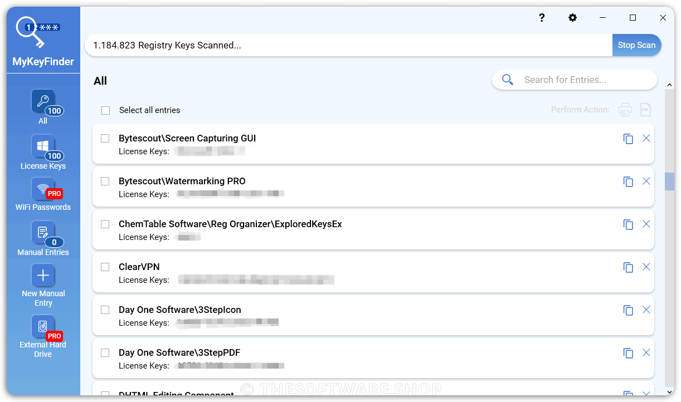Delete Day One 3StepIcon entry

(x=646, y=310)
